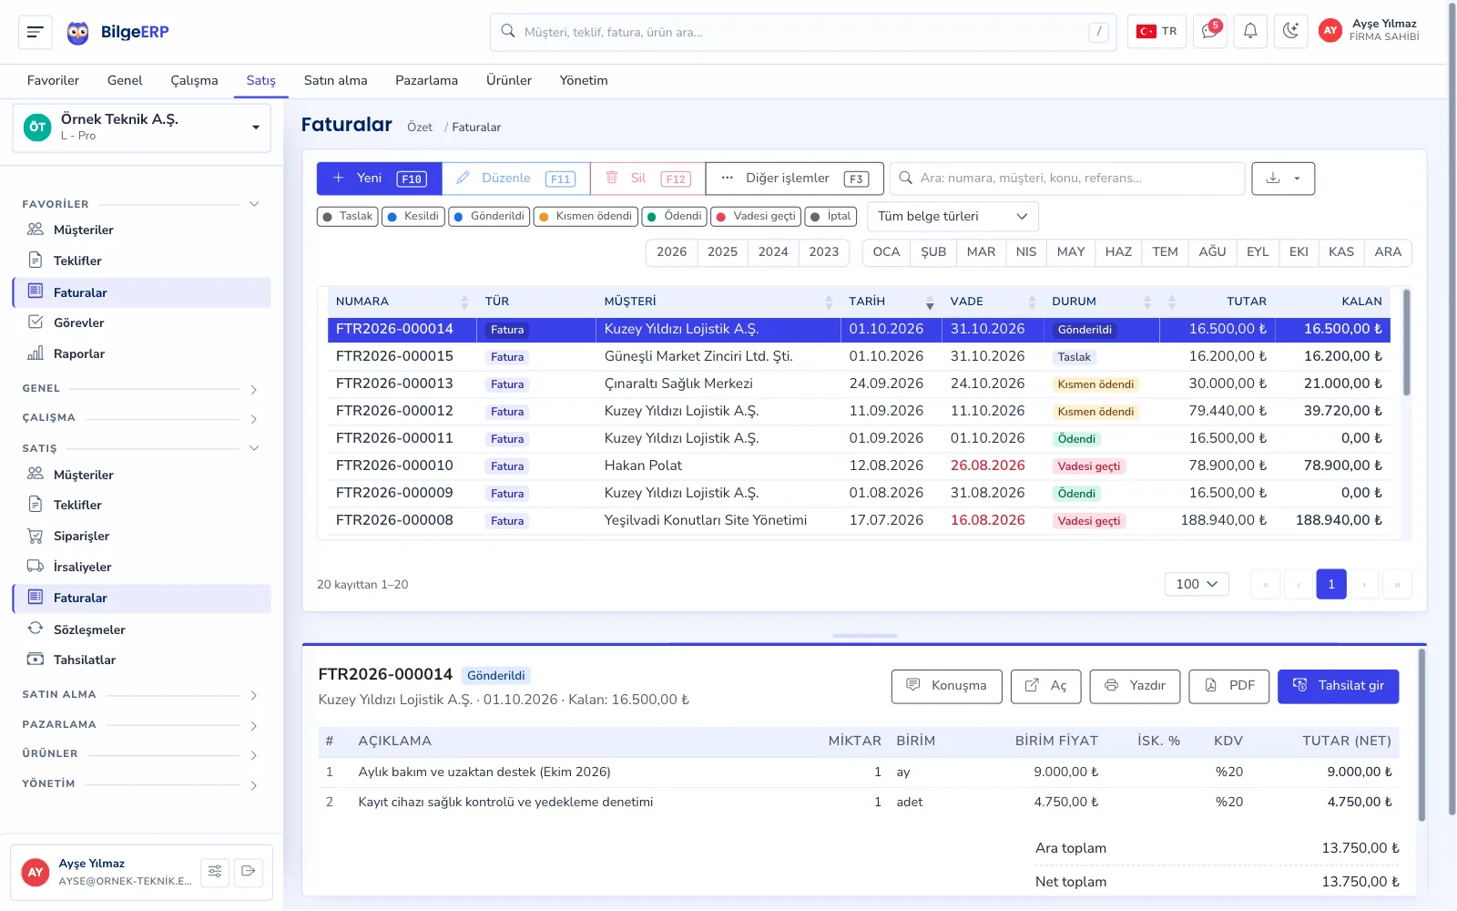The height and width of the screenshot is (911, 1457).
Task: Toggle the Vadesi geçti status filter
Action: click(x=756, y=217)
